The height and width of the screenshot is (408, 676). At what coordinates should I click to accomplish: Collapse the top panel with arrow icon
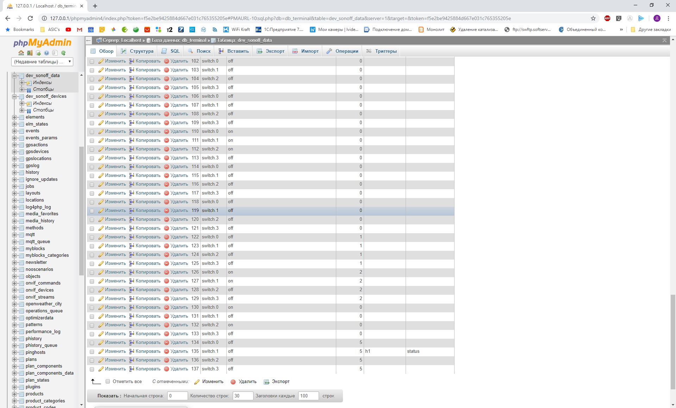click(664, 40)
